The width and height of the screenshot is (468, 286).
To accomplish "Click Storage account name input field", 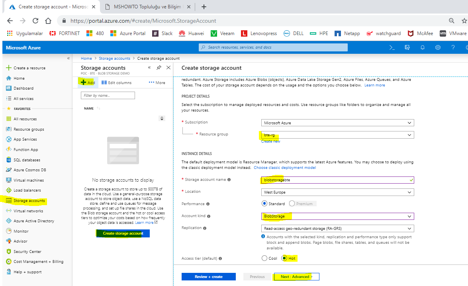I will pyautogui.click(x=338, y=180).
